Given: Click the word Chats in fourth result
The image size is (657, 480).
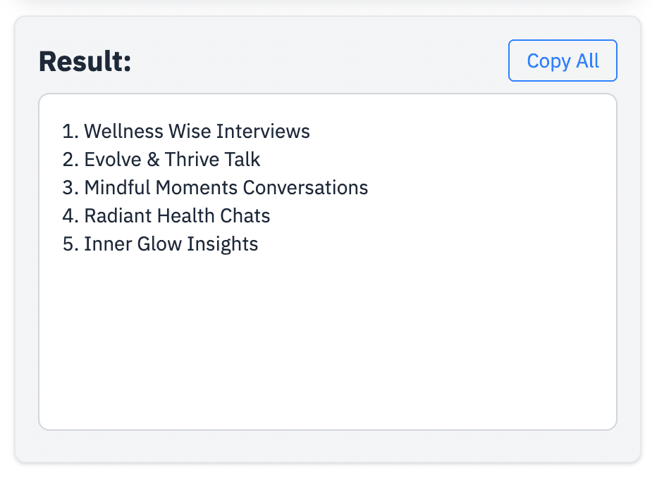Looking at the screenshot, I should (245, 216).
